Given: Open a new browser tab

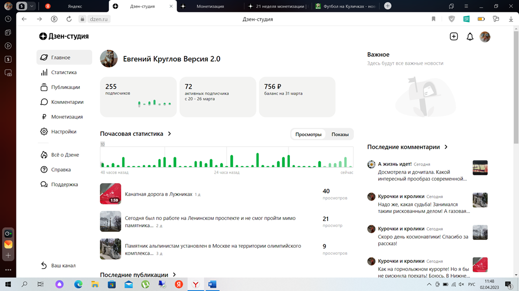Looking at the screenshot, I should coord(388,6).
